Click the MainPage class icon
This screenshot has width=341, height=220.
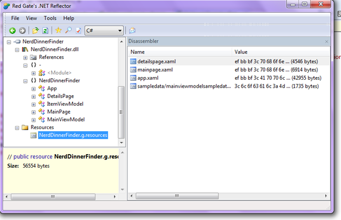[42, 112]
